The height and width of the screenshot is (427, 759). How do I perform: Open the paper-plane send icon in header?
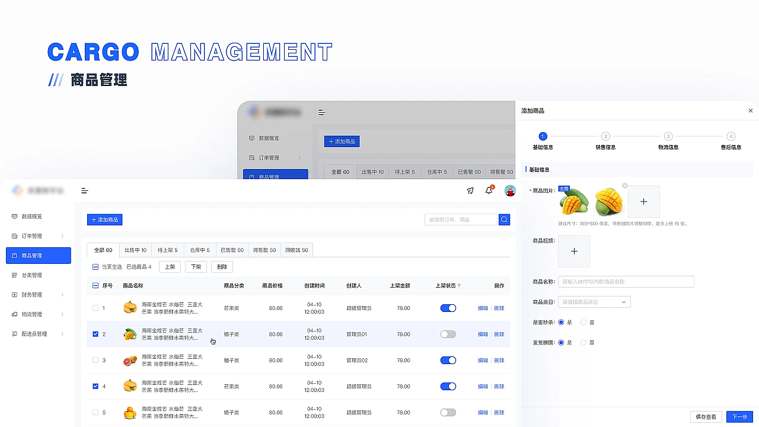pos(470,191)
